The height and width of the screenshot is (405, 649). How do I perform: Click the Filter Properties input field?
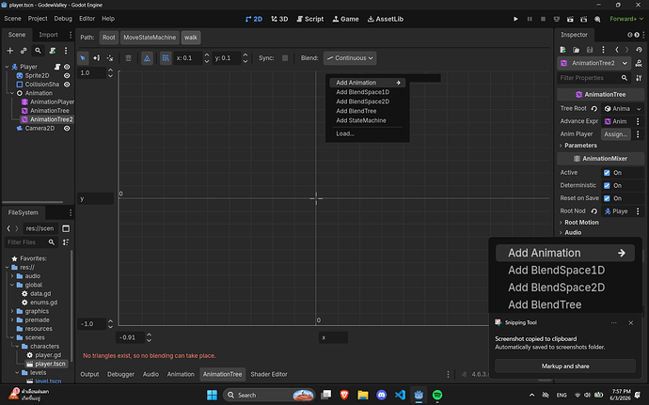[x=594, y=78]
